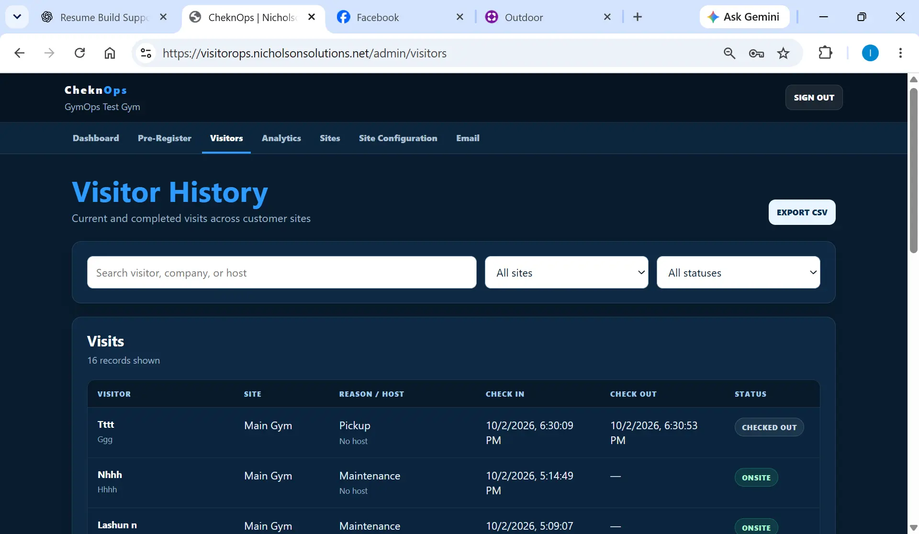919x534 pixels.
Task: Open a new tab with the plus icon
Action: pos(637,17)
